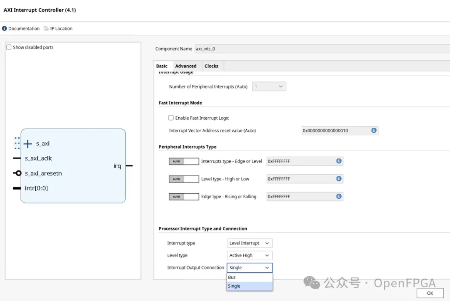Click the IP Location folder icon
The height and width of the screenshot is (301, 450).
tap(46, 29)
